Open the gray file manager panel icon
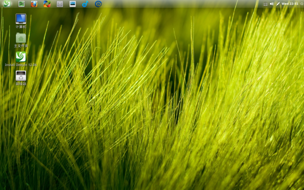The width and height of the screenshot is (304, 190). tap(59, 4)
